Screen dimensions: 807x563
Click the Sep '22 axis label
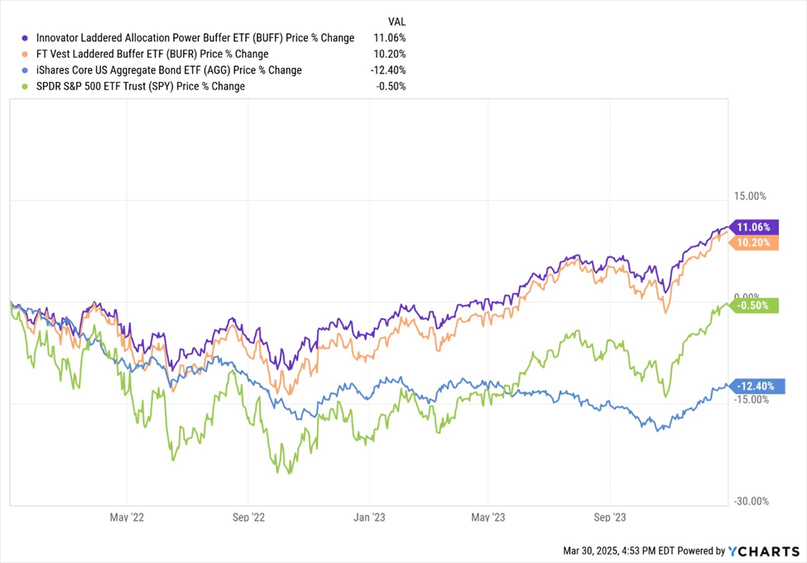[248, 517]
